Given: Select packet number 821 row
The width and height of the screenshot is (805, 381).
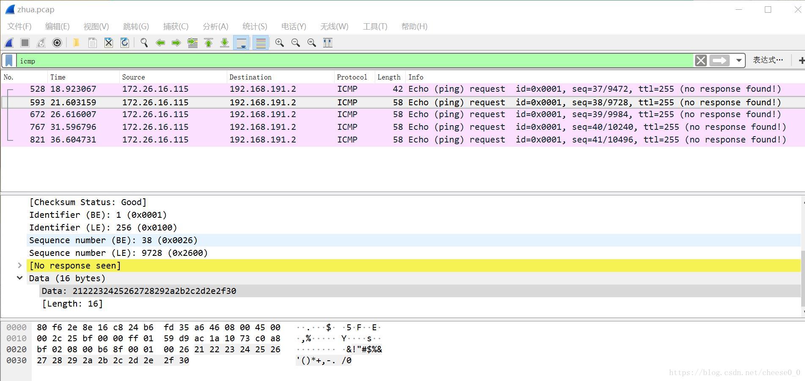Looking at the screenshot, I should click(403, 140).
